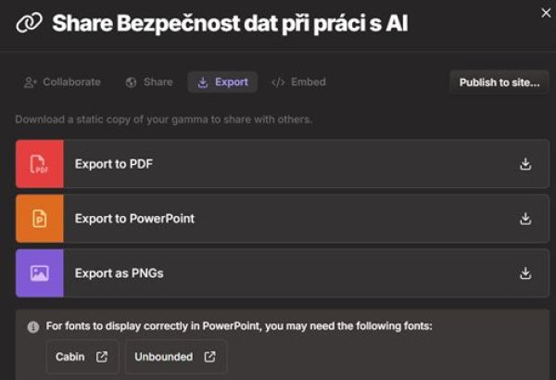Select the Export tab
Screen dimensions: 556x380
point(222,82)
